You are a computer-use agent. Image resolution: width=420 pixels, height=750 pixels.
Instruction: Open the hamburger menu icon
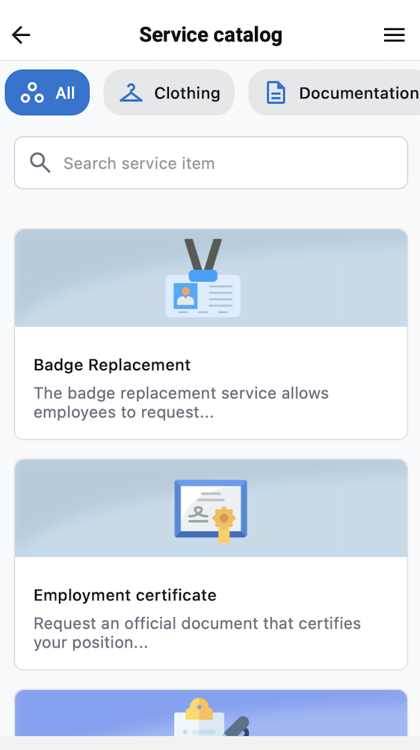pyautogui.click(x=394, y=35)
